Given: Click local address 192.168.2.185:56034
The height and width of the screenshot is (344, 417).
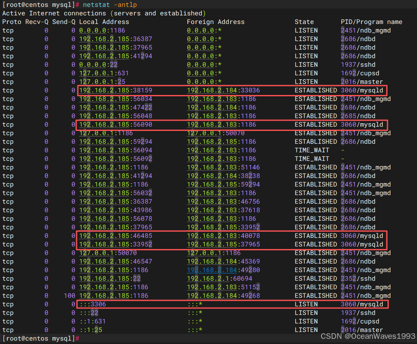Looking at the screenshot, I should point(115,99).
